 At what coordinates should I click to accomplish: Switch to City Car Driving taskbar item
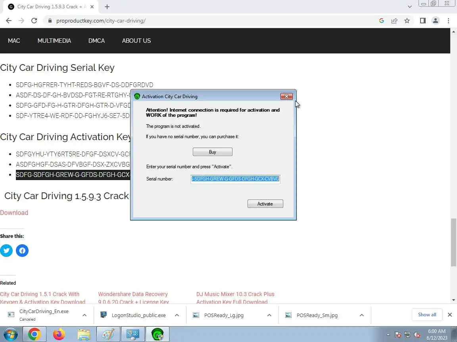pyautogui.click(x=157, y=334)
